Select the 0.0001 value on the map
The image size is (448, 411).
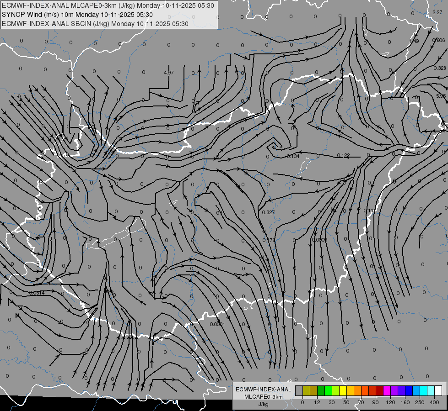pyautogui.click(x=217, y=324)
